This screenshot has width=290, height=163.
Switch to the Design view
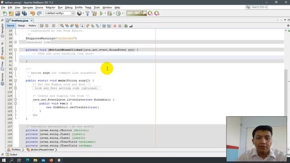click(x=21, y=26)
